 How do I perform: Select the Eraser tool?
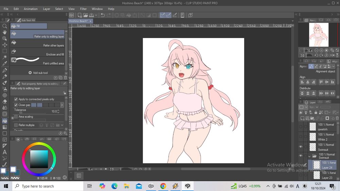coord(5,101)
